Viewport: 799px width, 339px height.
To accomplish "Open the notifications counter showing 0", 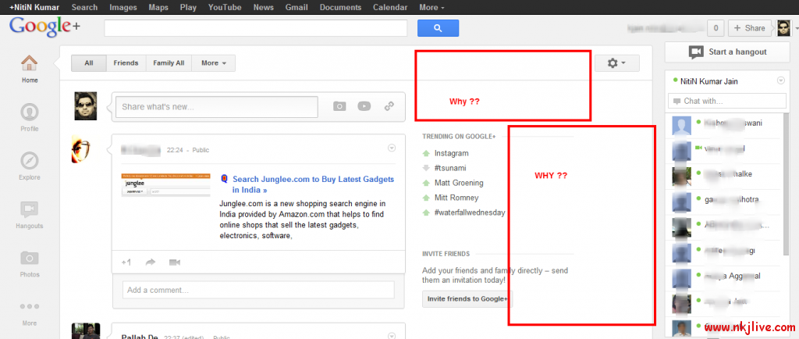I will pos(716,28).
